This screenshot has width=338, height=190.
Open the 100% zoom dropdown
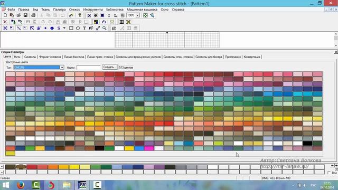[137, 15]
